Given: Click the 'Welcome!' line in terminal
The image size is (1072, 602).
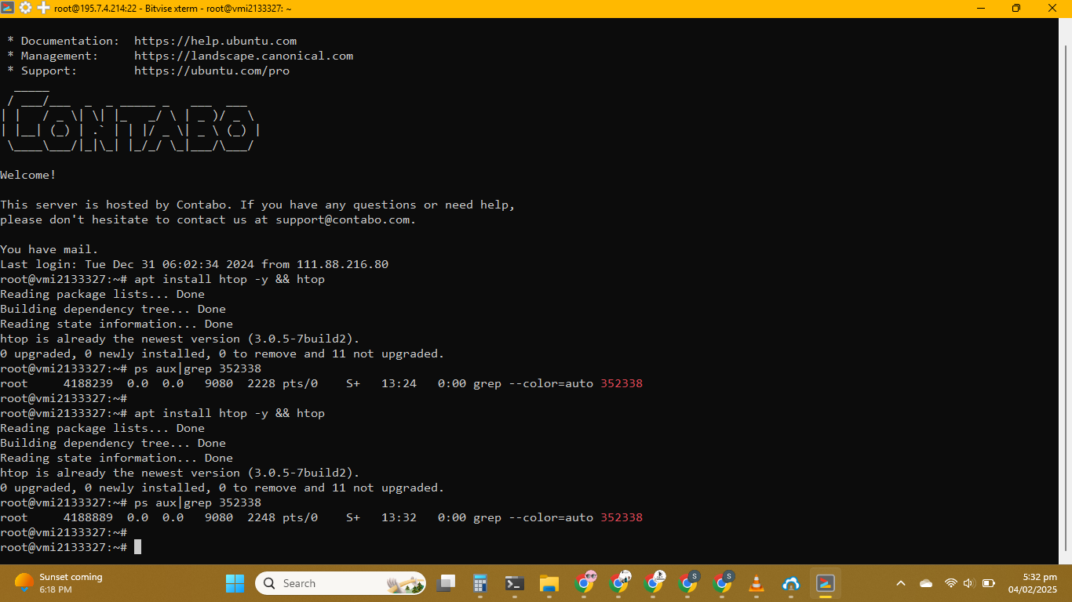Looking at the screenshot, I should pyautogui.click(x=28, y=175).
